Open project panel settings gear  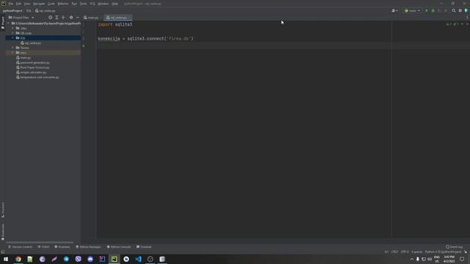(x=71, y=18)
